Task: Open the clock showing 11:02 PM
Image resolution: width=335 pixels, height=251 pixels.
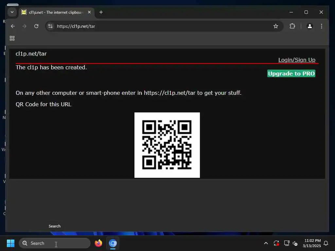Action: tap(312, 243)
